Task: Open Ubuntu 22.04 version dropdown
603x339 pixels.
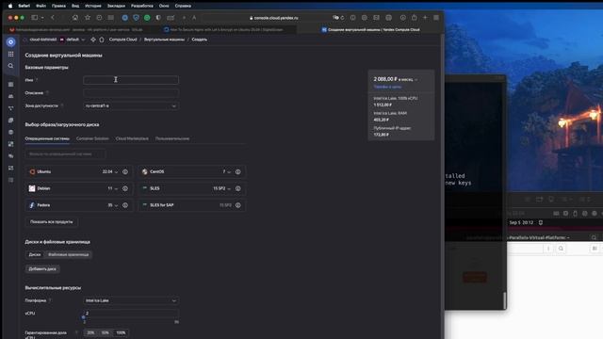Action: coord(110,171)
